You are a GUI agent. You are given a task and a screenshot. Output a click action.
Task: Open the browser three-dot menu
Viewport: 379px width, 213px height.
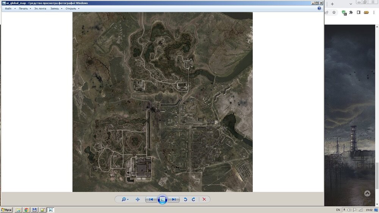(x=374, y=13)
